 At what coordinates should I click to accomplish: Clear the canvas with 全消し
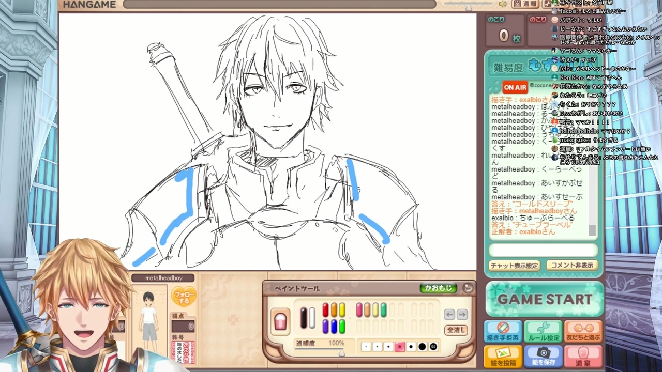pos(456,330)
